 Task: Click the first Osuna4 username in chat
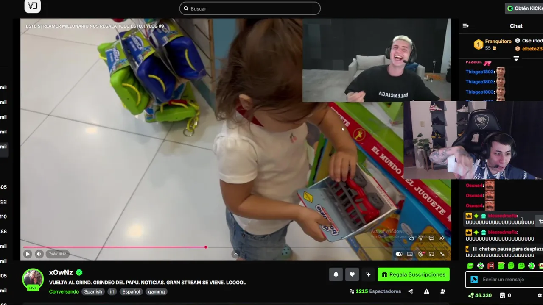474,186
